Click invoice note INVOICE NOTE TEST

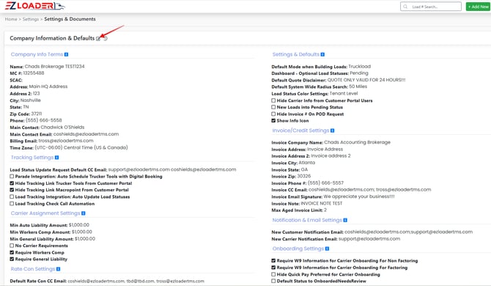[x=322, y=203]
